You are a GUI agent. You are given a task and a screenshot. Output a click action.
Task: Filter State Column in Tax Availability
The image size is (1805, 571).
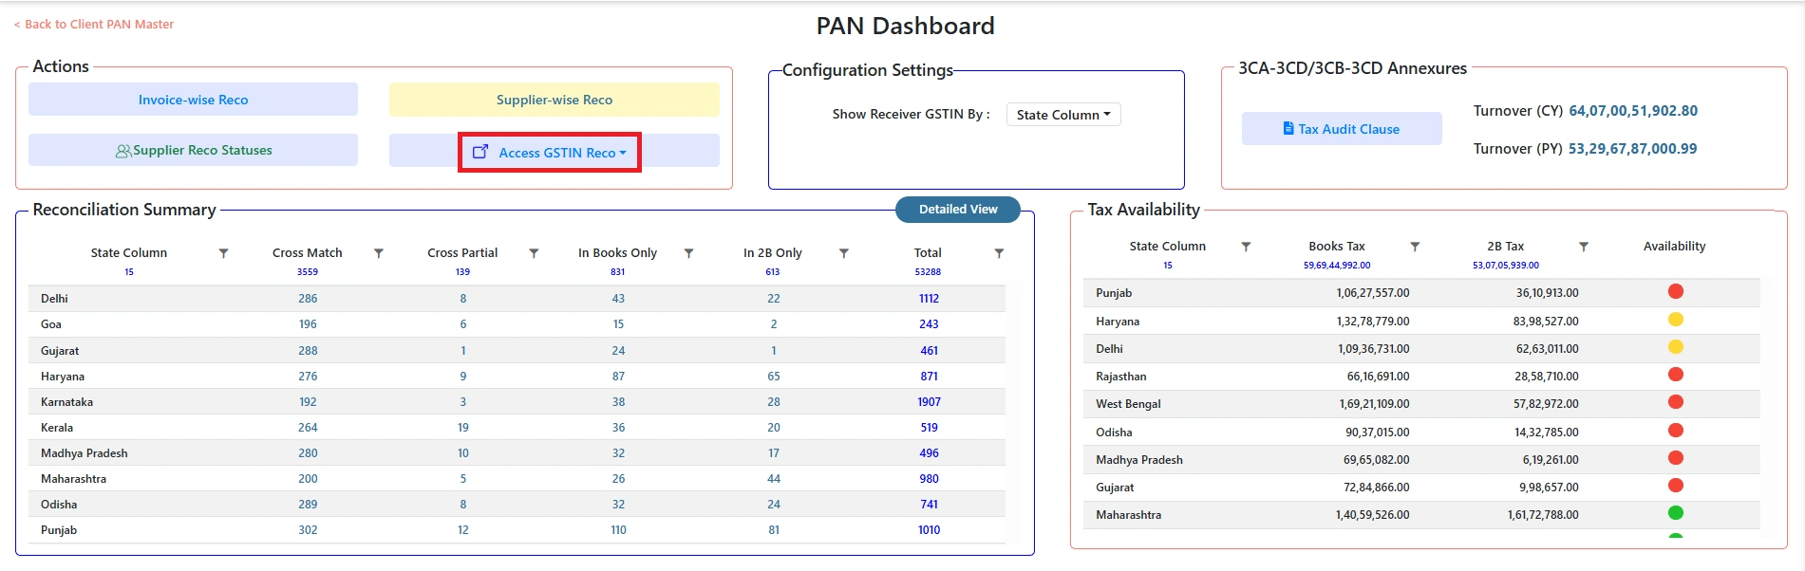point(1246,247)
